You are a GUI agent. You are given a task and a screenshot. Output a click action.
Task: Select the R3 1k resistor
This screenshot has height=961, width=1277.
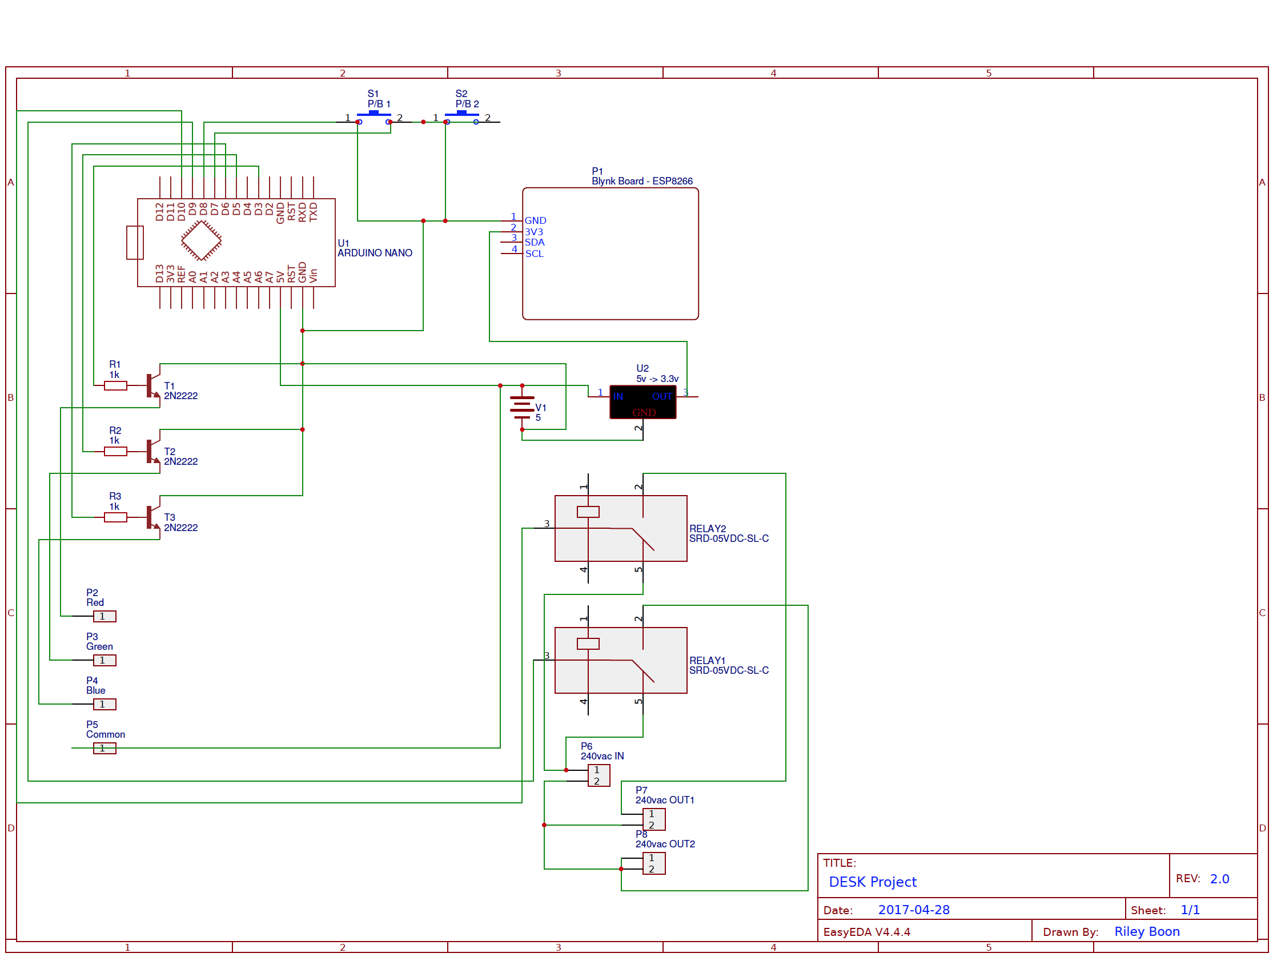pos(115,518)
